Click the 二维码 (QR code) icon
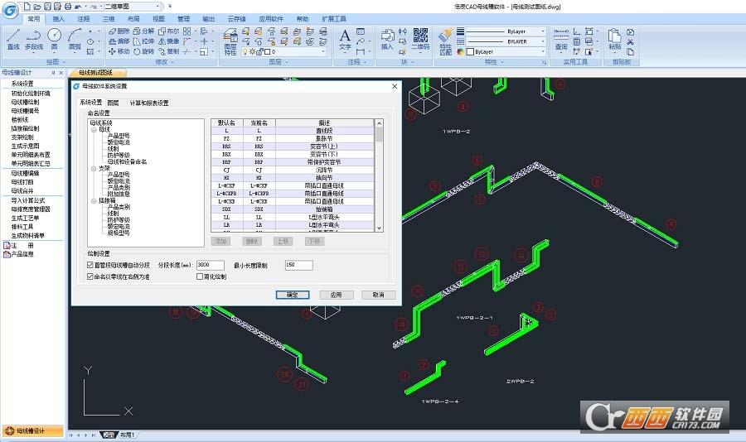This screenshot has height=442, width=746. click(x=420, y=39)
